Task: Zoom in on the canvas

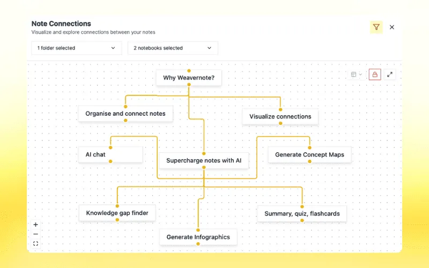Action: 35,225
